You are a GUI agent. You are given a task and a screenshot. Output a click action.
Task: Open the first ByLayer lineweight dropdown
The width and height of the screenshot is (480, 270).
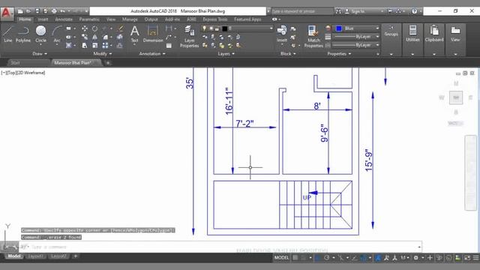coord(356,37)
